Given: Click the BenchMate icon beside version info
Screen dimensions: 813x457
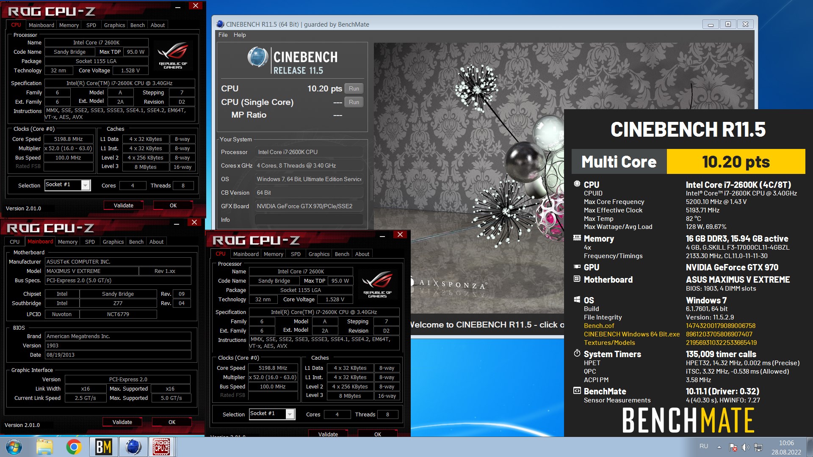Looking at the screenshot, I should 577,391.
